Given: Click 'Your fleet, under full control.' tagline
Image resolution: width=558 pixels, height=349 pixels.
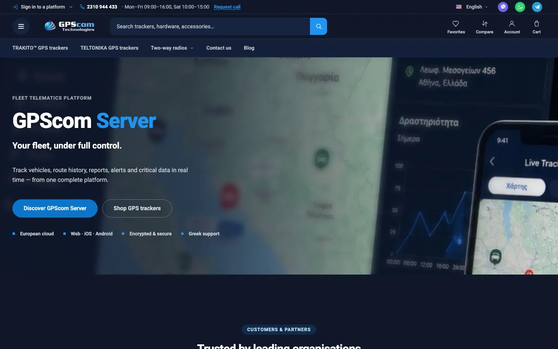Looking at the screenshot, I should (x=67, y=146).
